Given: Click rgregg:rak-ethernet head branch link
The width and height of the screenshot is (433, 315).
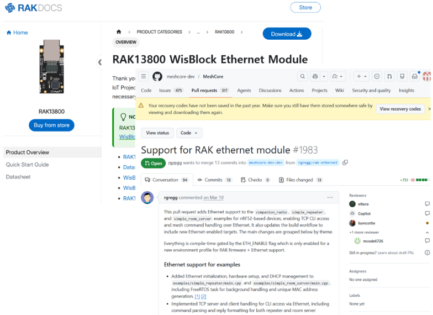Looking at the screenshot, I should (x=318, y=162).
